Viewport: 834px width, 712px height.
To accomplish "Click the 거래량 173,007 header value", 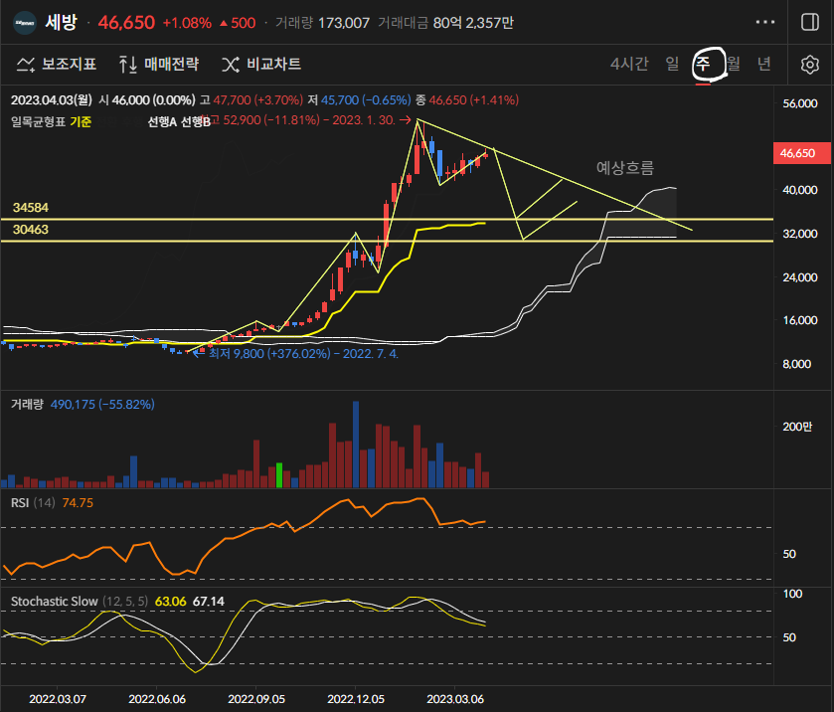I will click(x=344, y=23).
